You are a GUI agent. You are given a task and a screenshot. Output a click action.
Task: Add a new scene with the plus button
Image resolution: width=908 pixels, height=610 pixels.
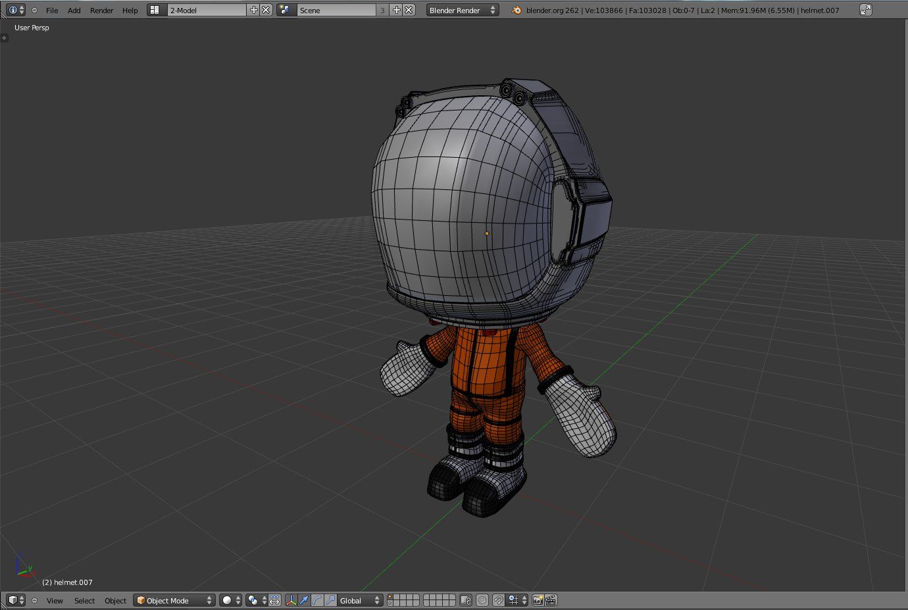pyautogui.click(x=395, y=10)
